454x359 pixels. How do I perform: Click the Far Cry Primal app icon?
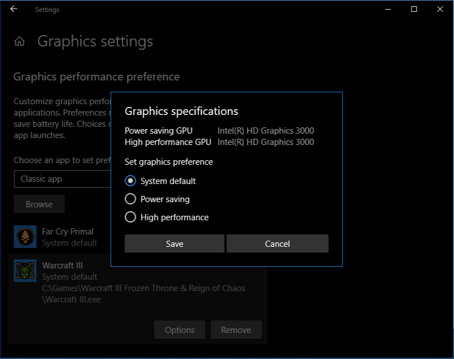(x=26, y=237)
